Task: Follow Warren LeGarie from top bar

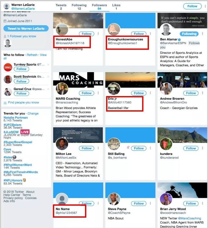Action: pyautogui.click(x=192, y=6)
